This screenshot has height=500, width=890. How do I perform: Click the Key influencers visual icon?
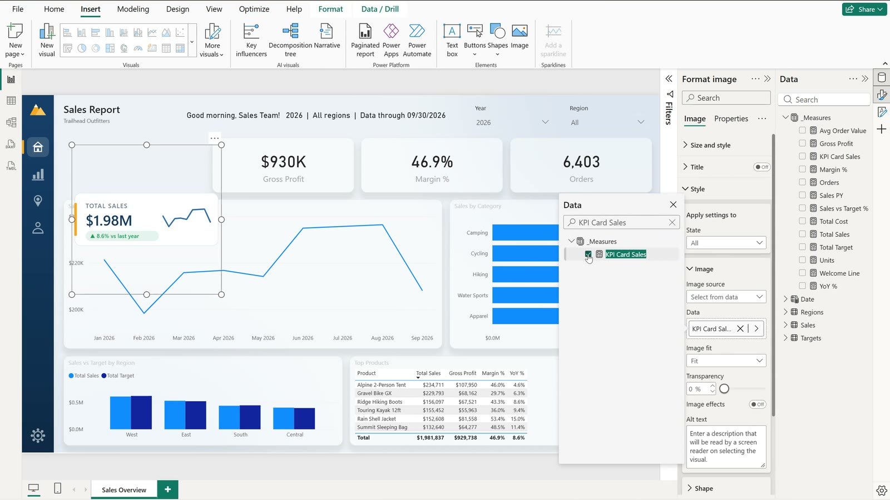click(x=251, y=41)
